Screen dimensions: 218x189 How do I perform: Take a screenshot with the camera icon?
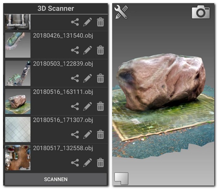[201, 12]
